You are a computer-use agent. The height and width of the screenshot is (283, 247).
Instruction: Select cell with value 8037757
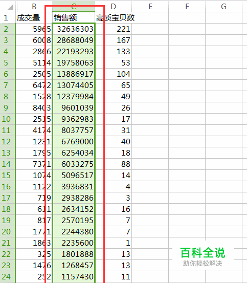pyautogui.click(x=74, y=130)
